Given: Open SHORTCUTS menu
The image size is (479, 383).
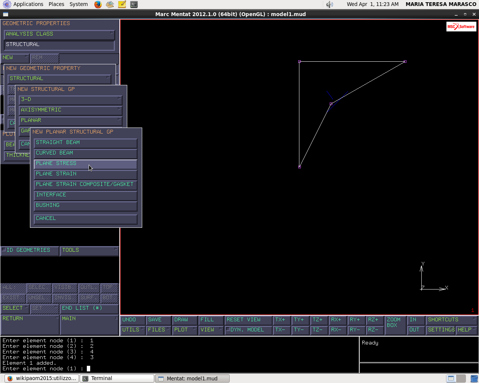Looking at the screenshot, I should (452, 320).
